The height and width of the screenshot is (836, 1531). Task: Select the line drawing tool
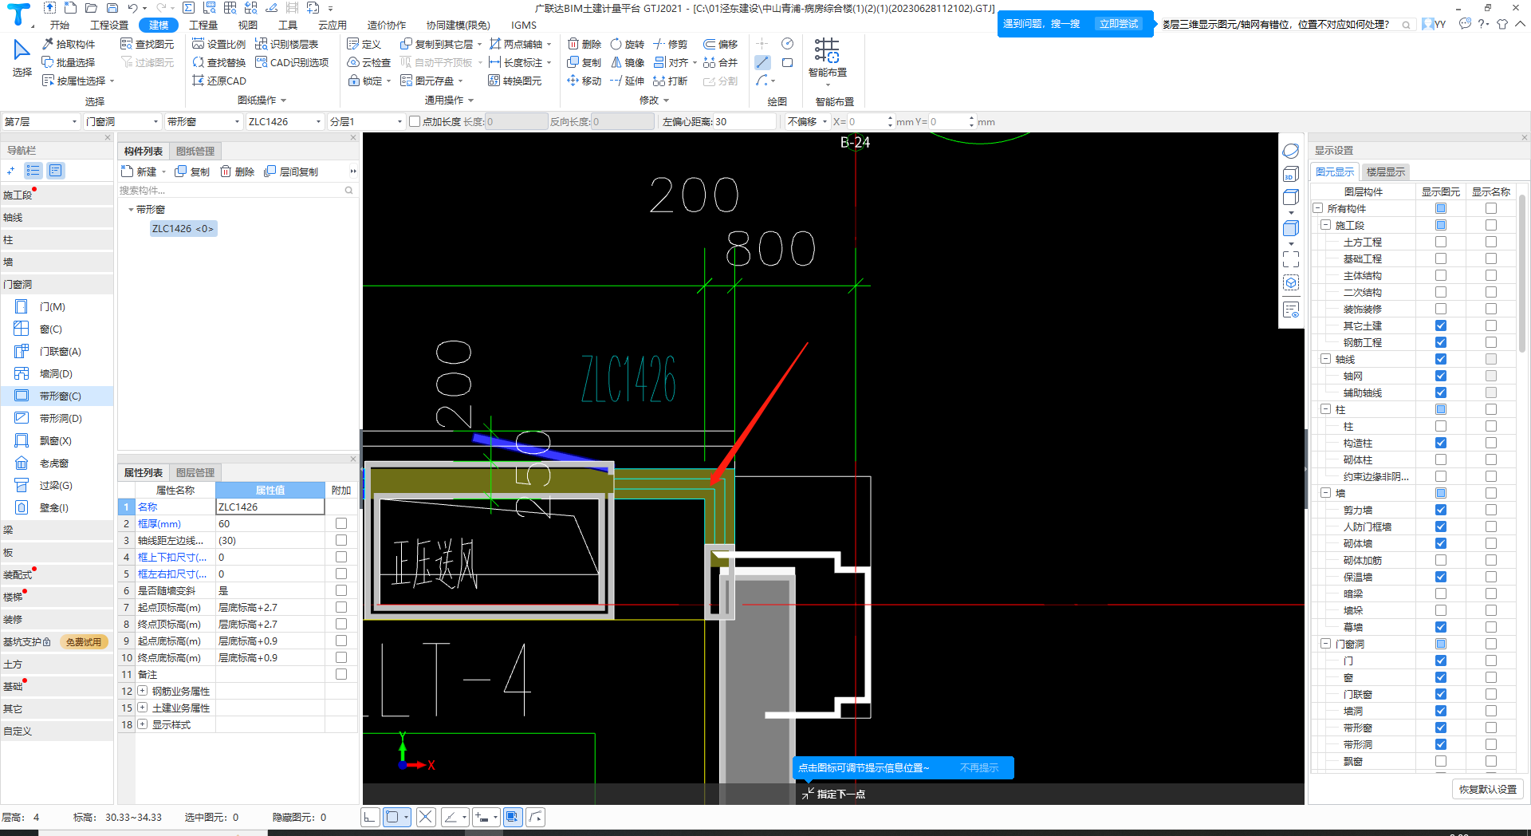pos(762,62)
